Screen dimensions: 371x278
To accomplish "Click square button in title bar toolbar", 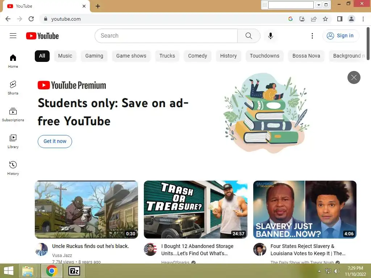I will pos(326,5).
